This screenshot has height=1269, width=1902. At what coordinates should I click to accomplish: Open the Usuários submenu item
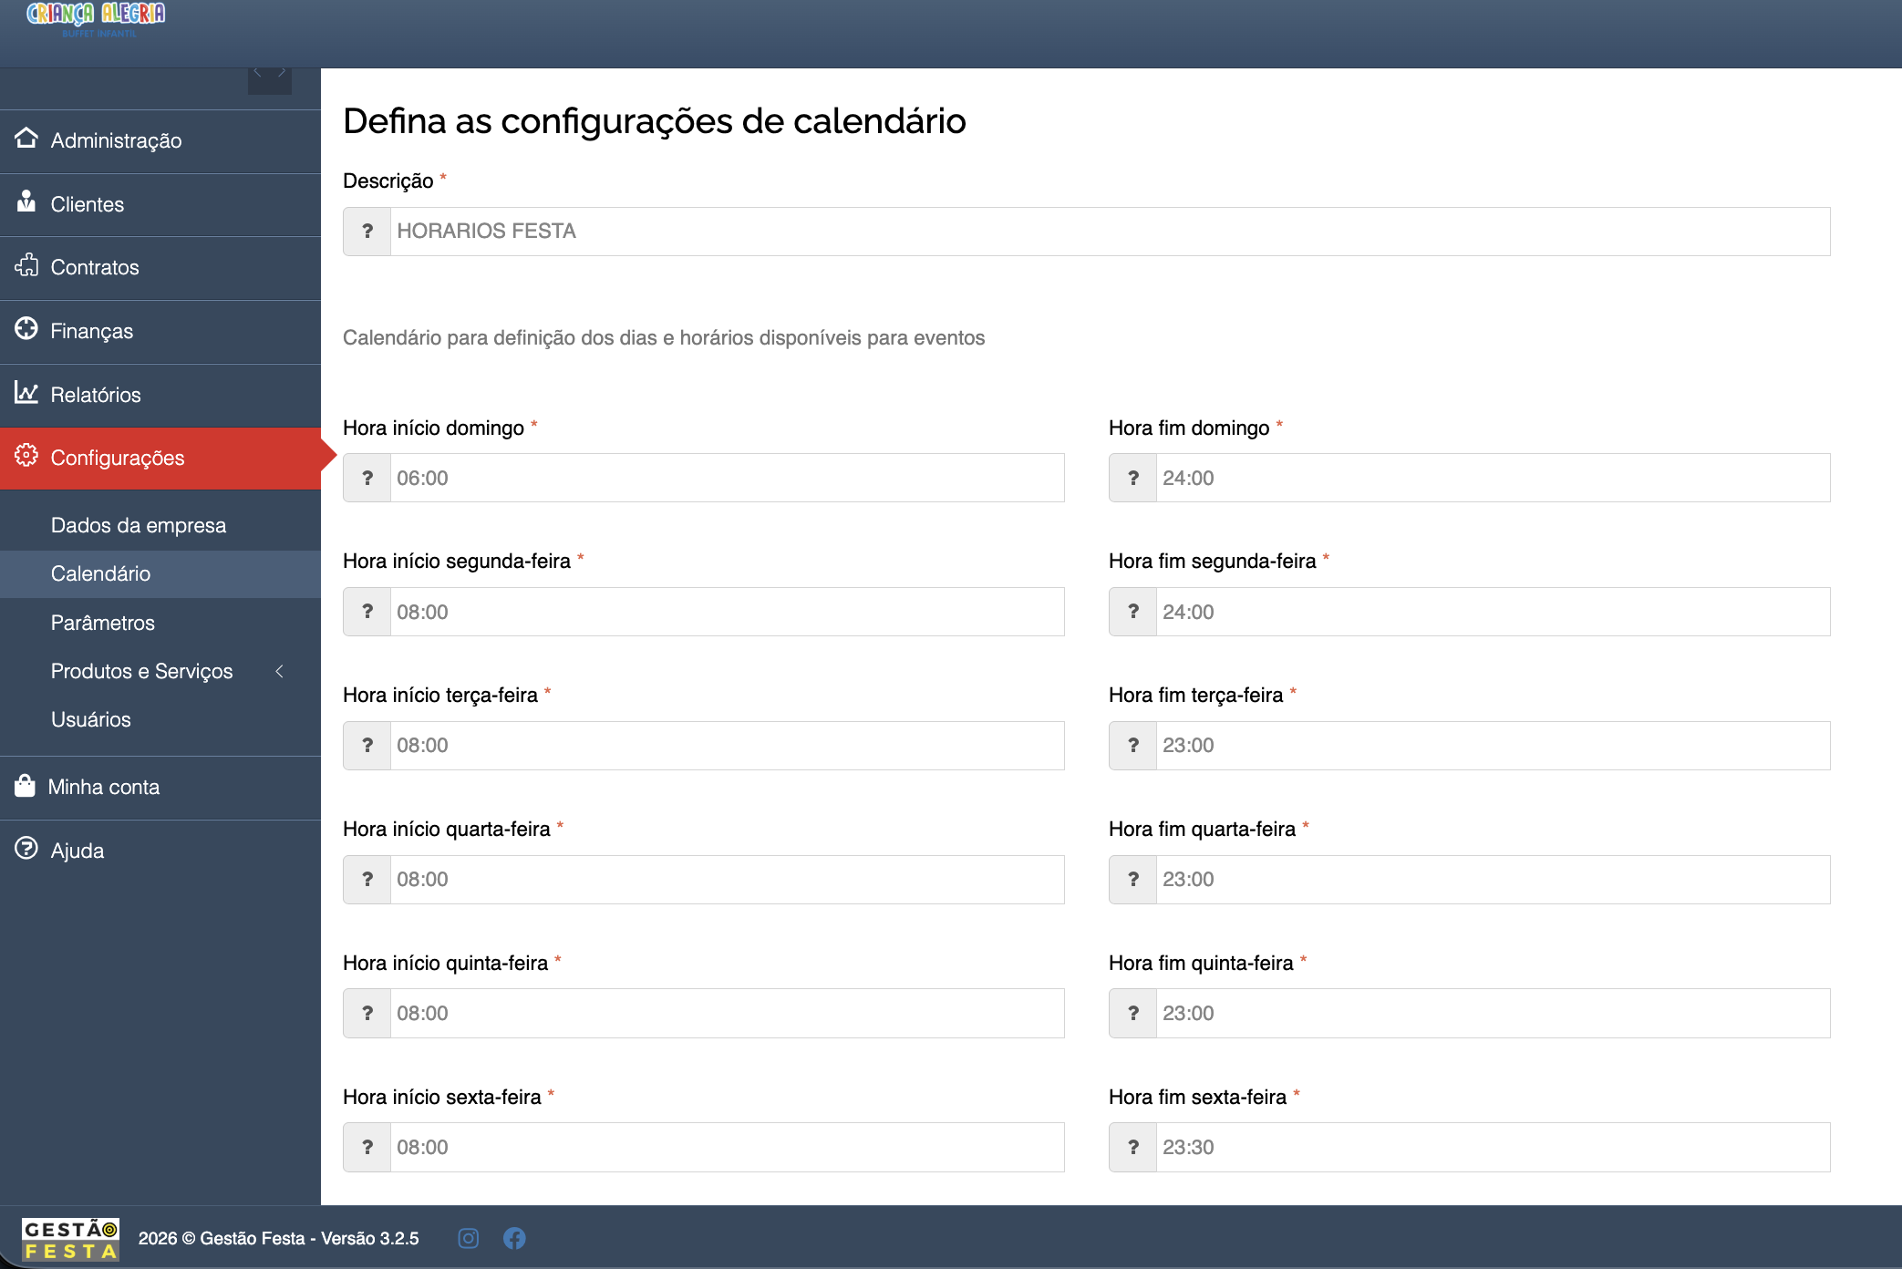160,719
